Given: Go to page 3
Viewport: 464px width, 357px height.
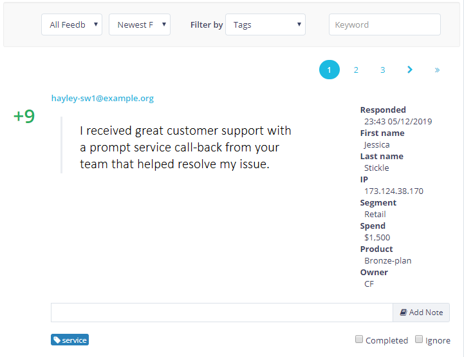Looking at the screenshot, I should (x=382, y=70).
